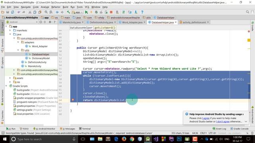Click the Windows Start button
Viewport: 255px width, 143px height.
[4, 139]
